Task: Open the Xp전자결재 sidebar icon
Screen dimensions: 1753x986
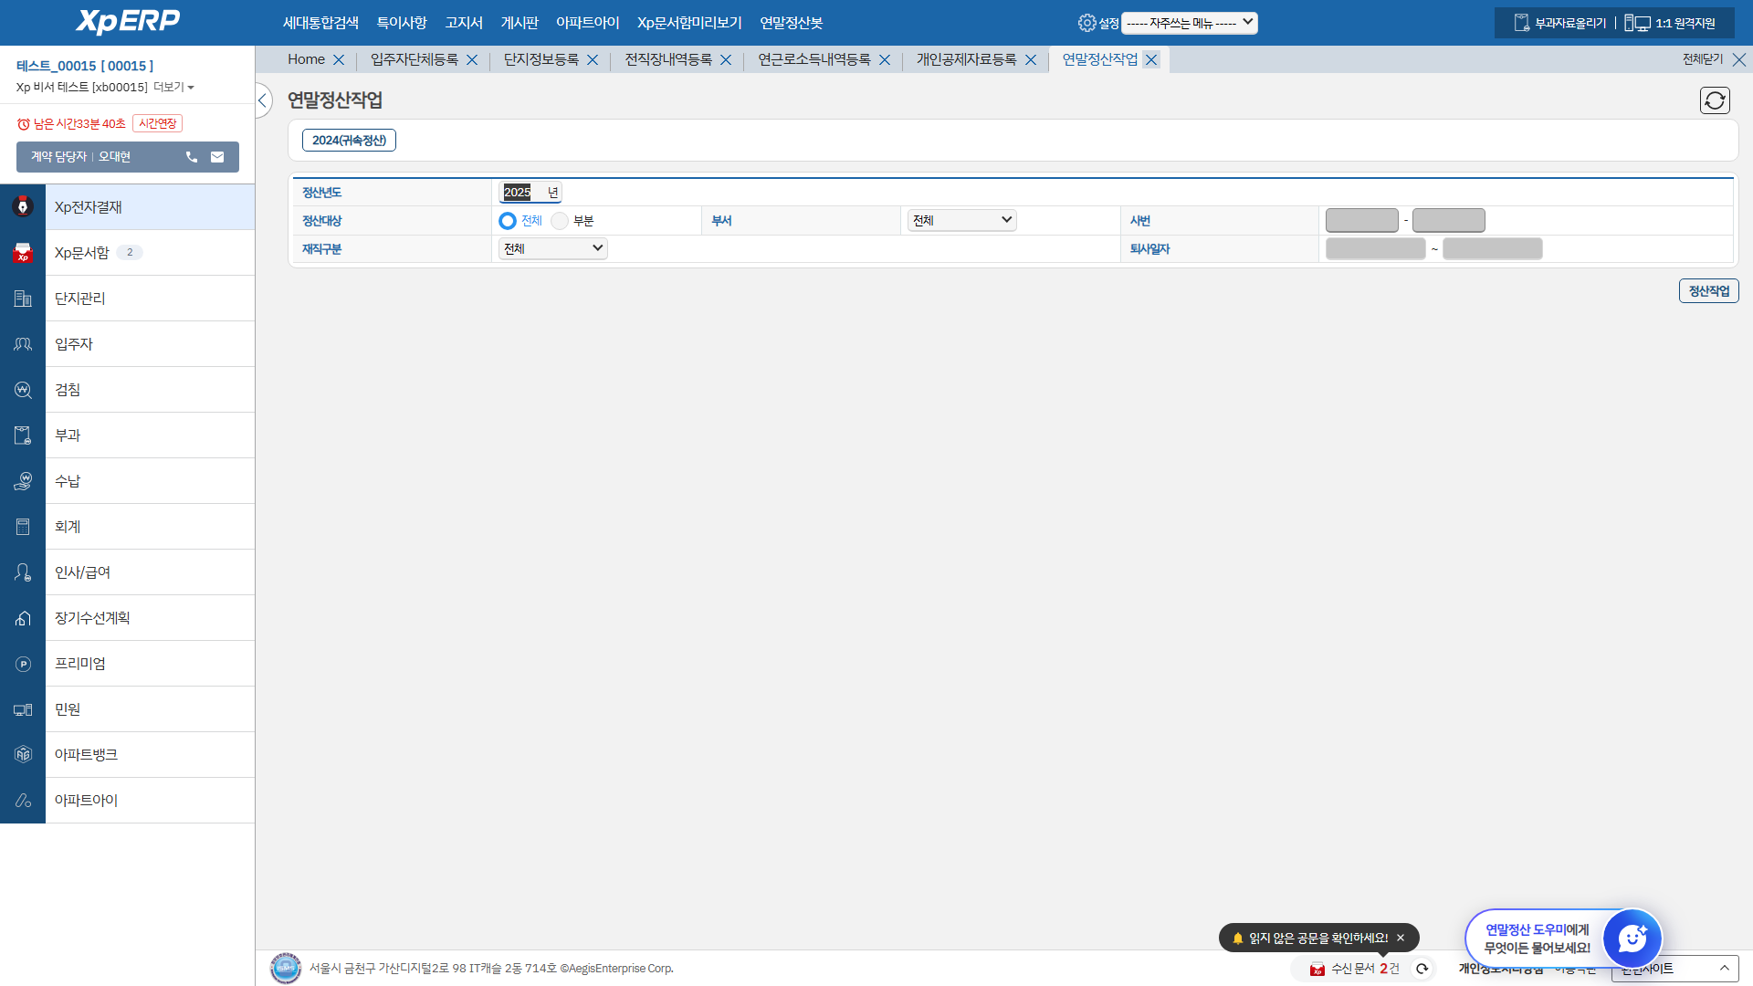Action: coord(23,207)
